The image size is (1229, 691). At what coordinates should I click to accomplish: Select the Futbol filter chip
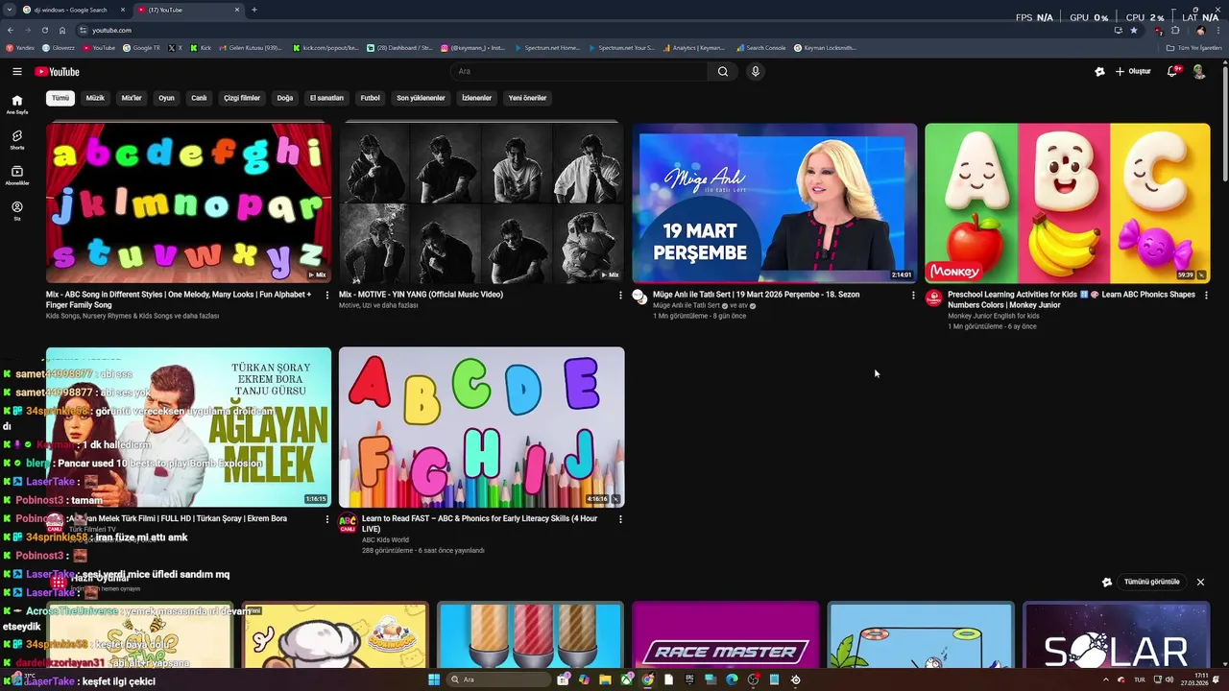(370, 98)
